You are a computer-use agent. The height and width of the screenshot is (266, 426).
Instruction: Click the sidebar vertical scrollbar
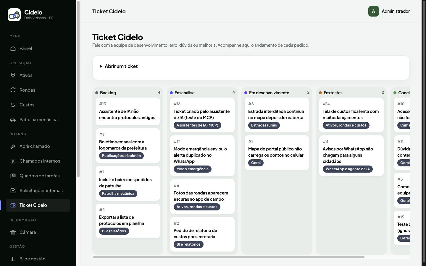(78, 89)
